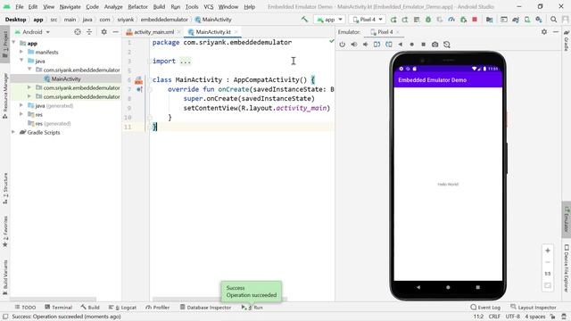Rotate emulator left

point(377,45)
